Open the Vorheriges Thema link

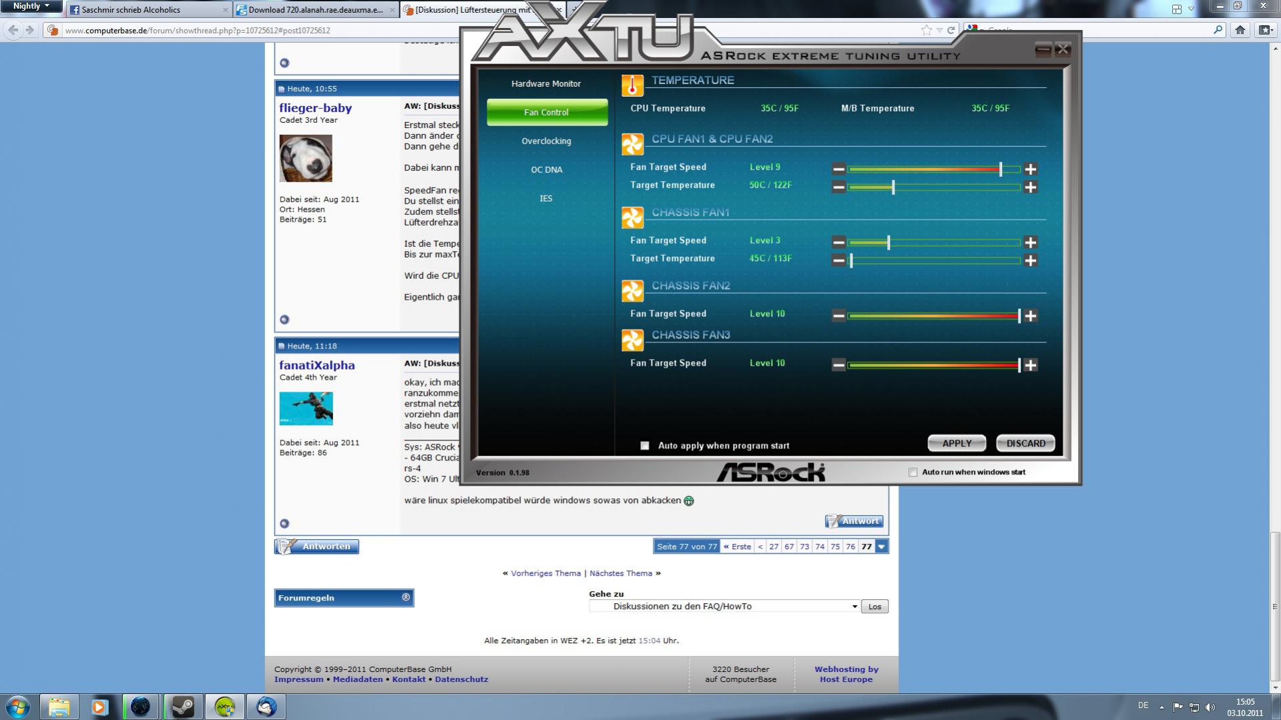pos(545,573)
